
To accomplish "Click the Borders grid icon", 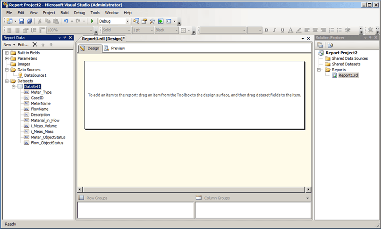I will 184,30.
